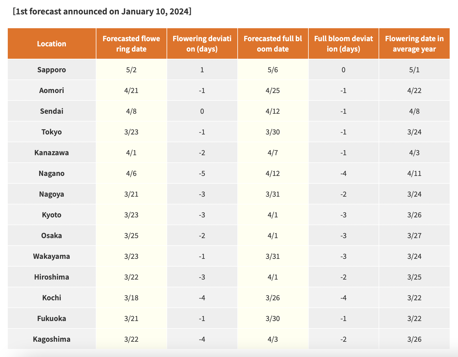Screen dimensions: 458x357
Task: Click the Location column header
Action: (51, 44)
